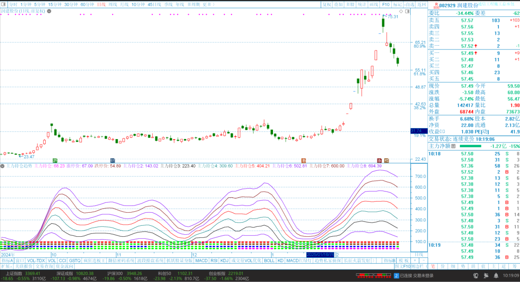Open the 关联报价 tab
520x282 pixels.
[24, 267]
